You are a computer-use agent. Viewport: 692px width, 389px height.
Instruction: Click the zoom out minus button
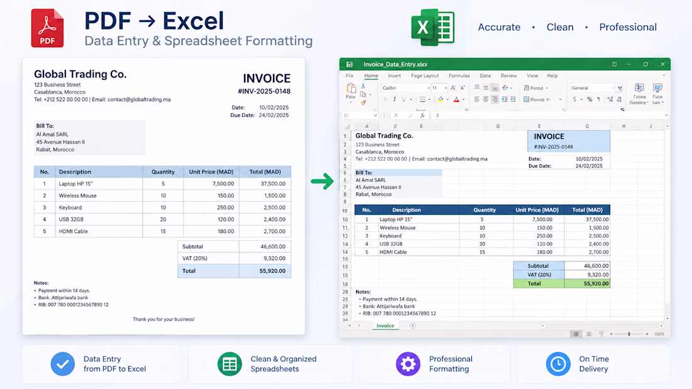tap(611, 334)
